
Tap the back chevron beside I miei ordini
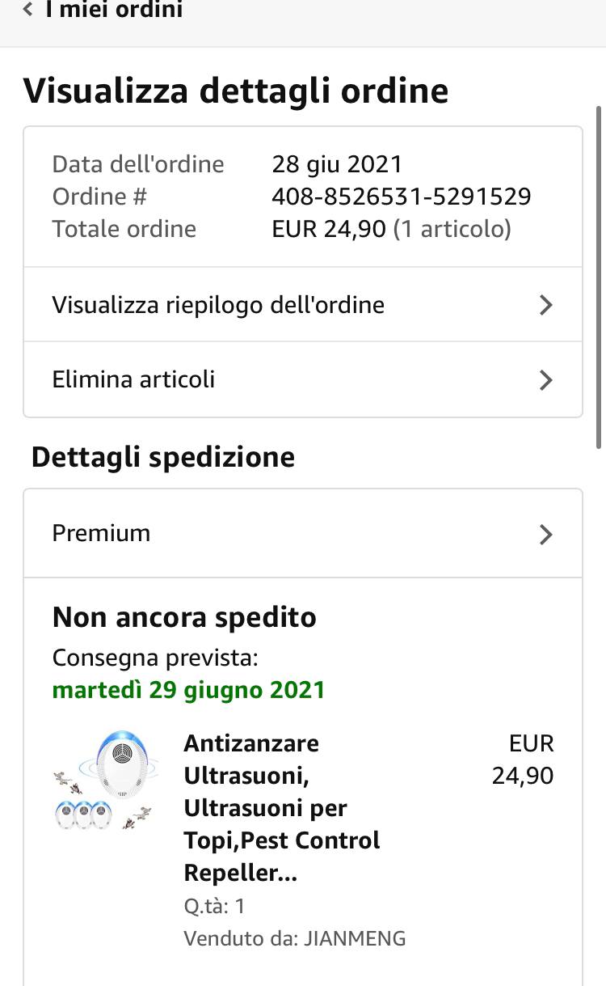28,11
